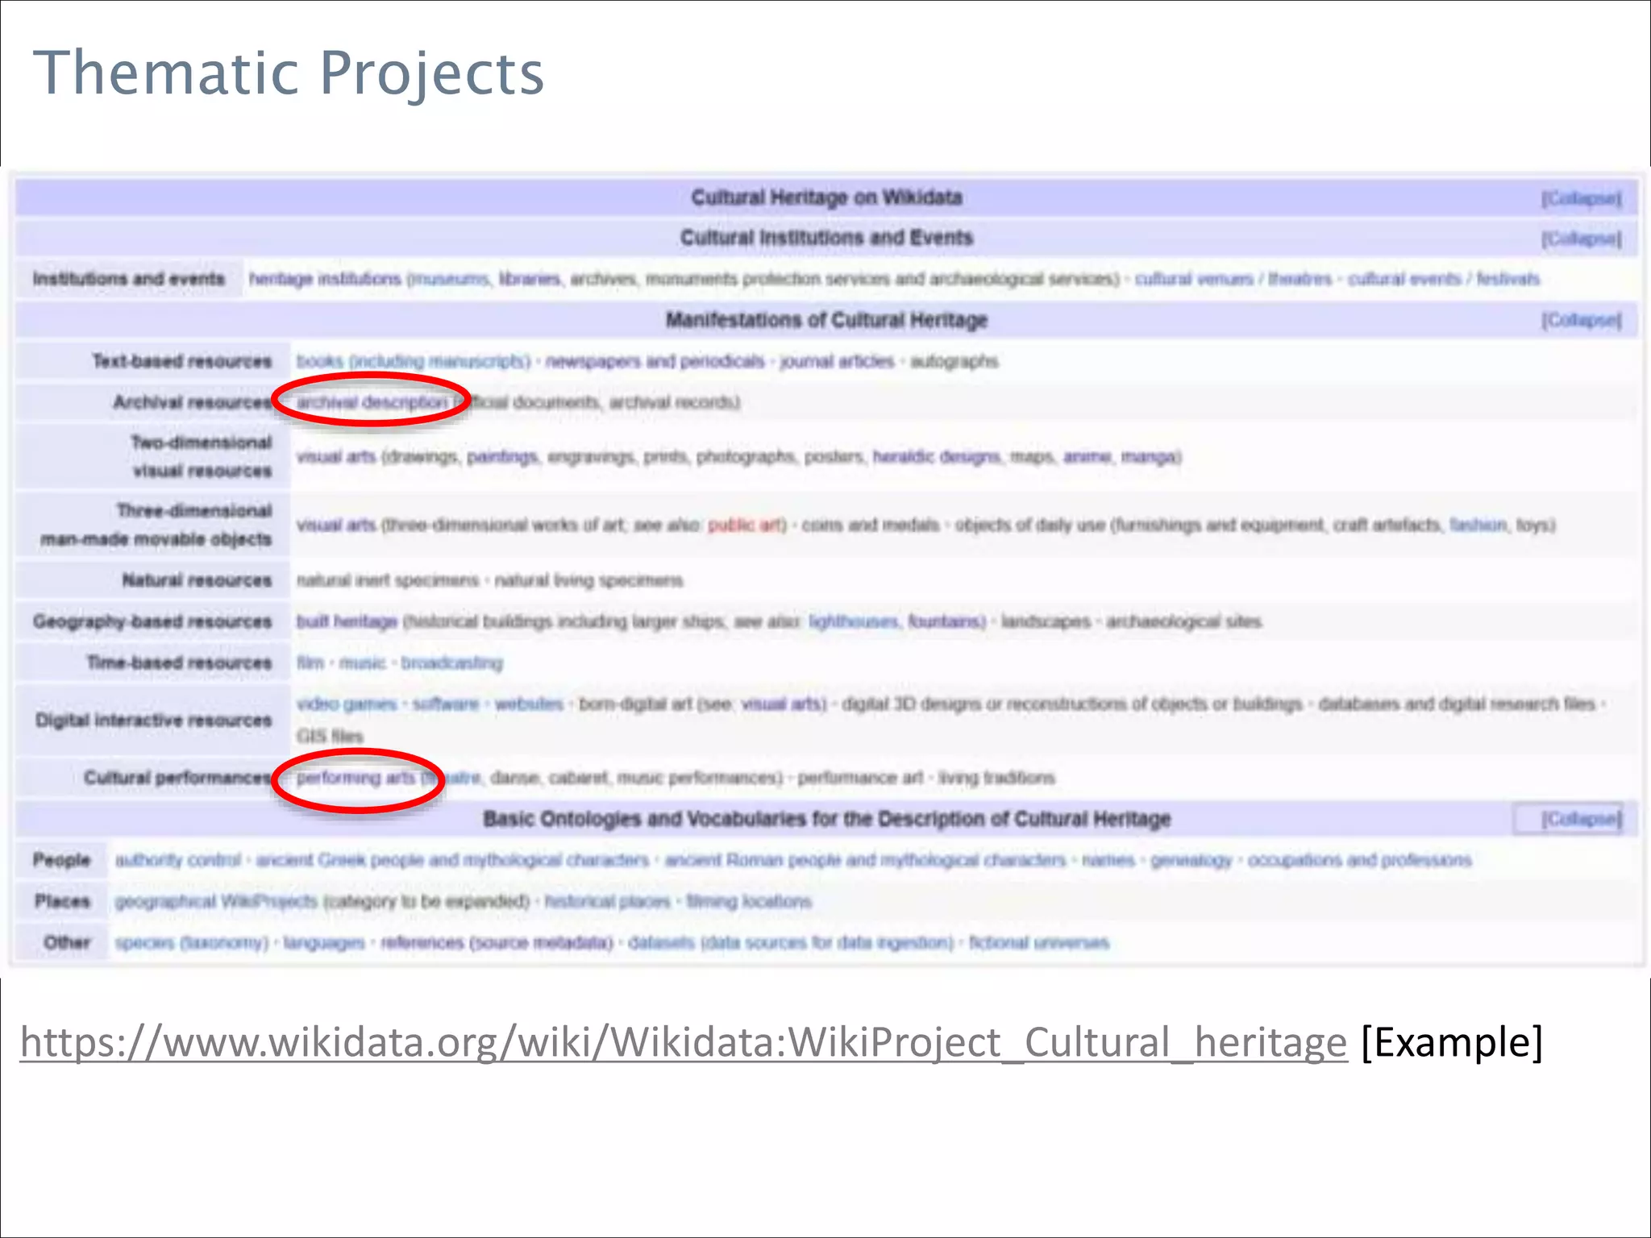
Task: Click geographical WikiProjects link
Action: [216, 901]
